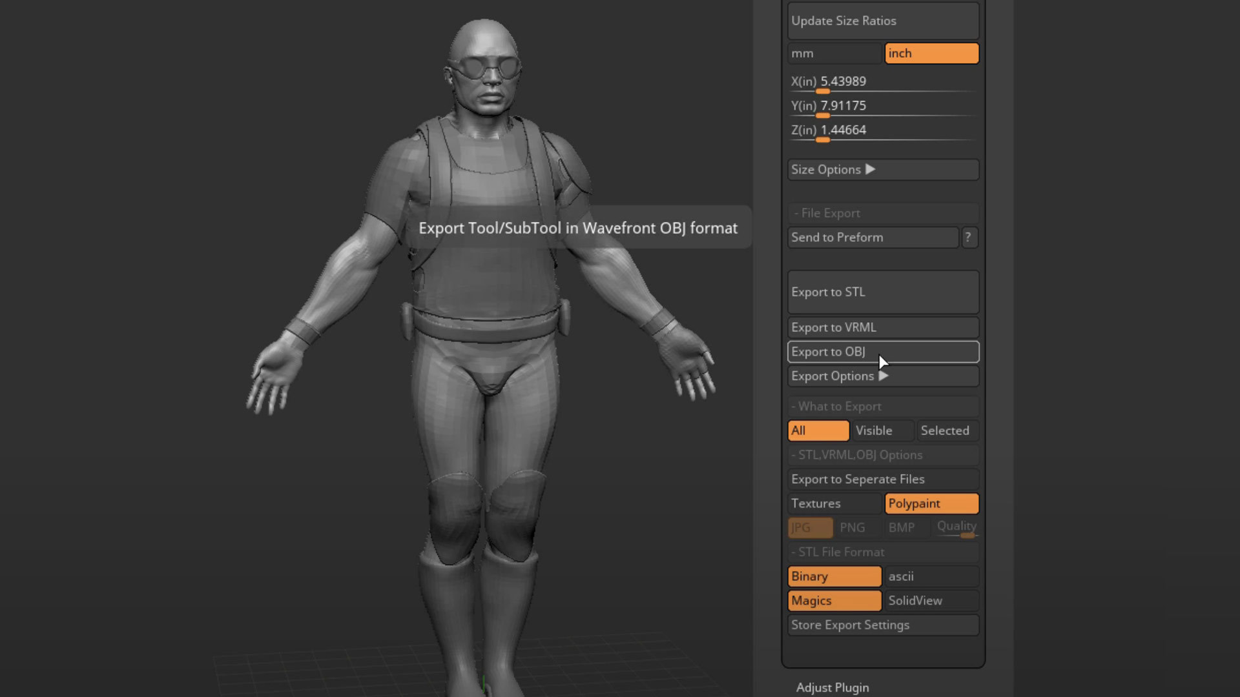Click Store Export Settings

(882, 625)
